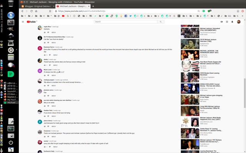The height and width of the screenshot is (153, 246).
Task: Open the red YouTube bookmark icon
Action: click(63, 16)
